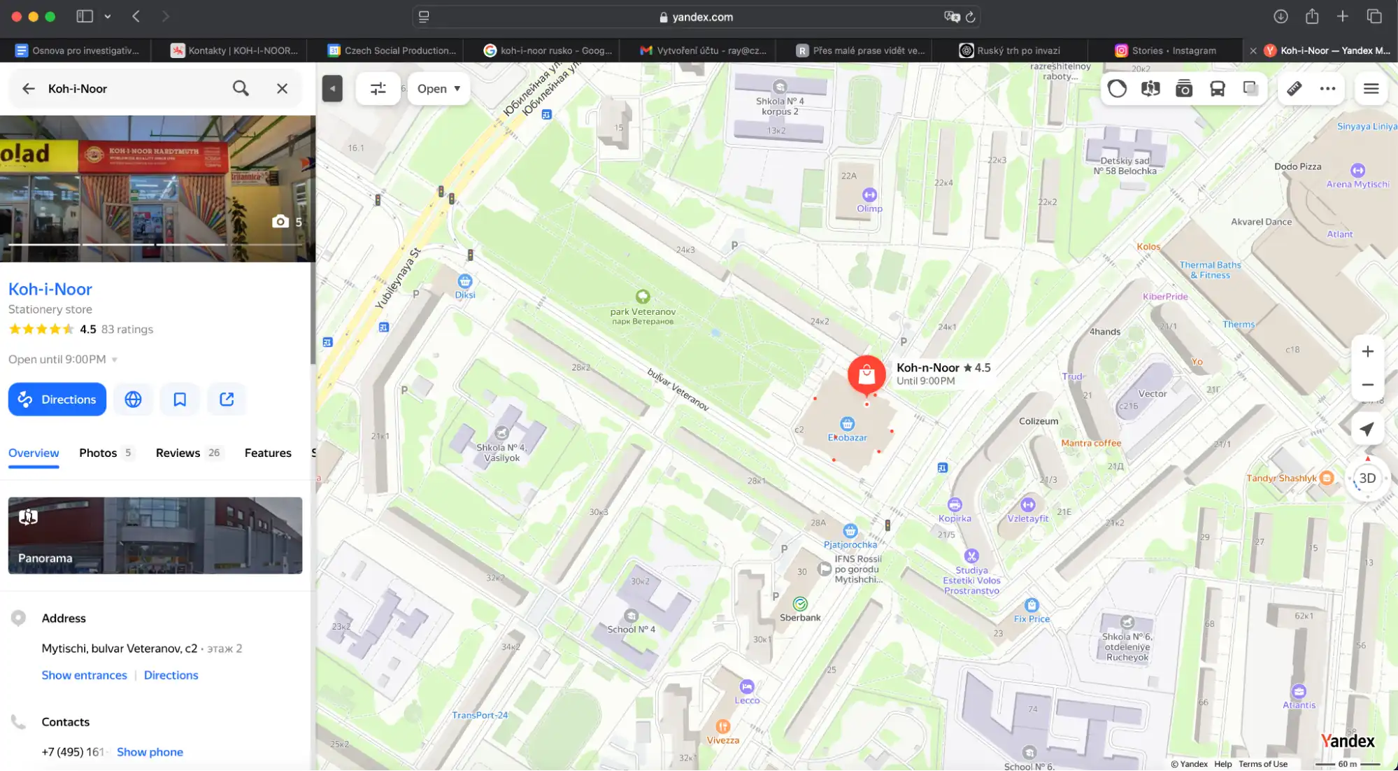The height and width of the screenshot is (771, 1398).
Task: Open map layers selector icon
Action: click(1250, 89)
